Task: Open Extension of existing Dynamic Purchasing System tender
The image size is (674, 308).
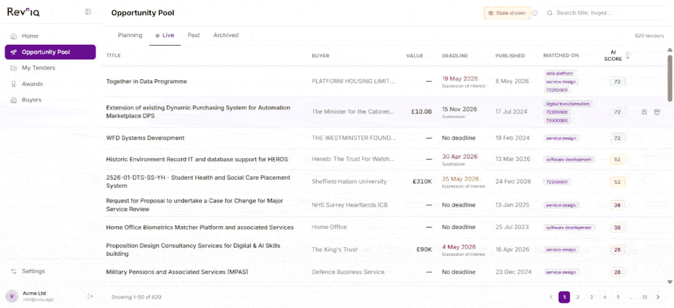Action: [198, 112]
